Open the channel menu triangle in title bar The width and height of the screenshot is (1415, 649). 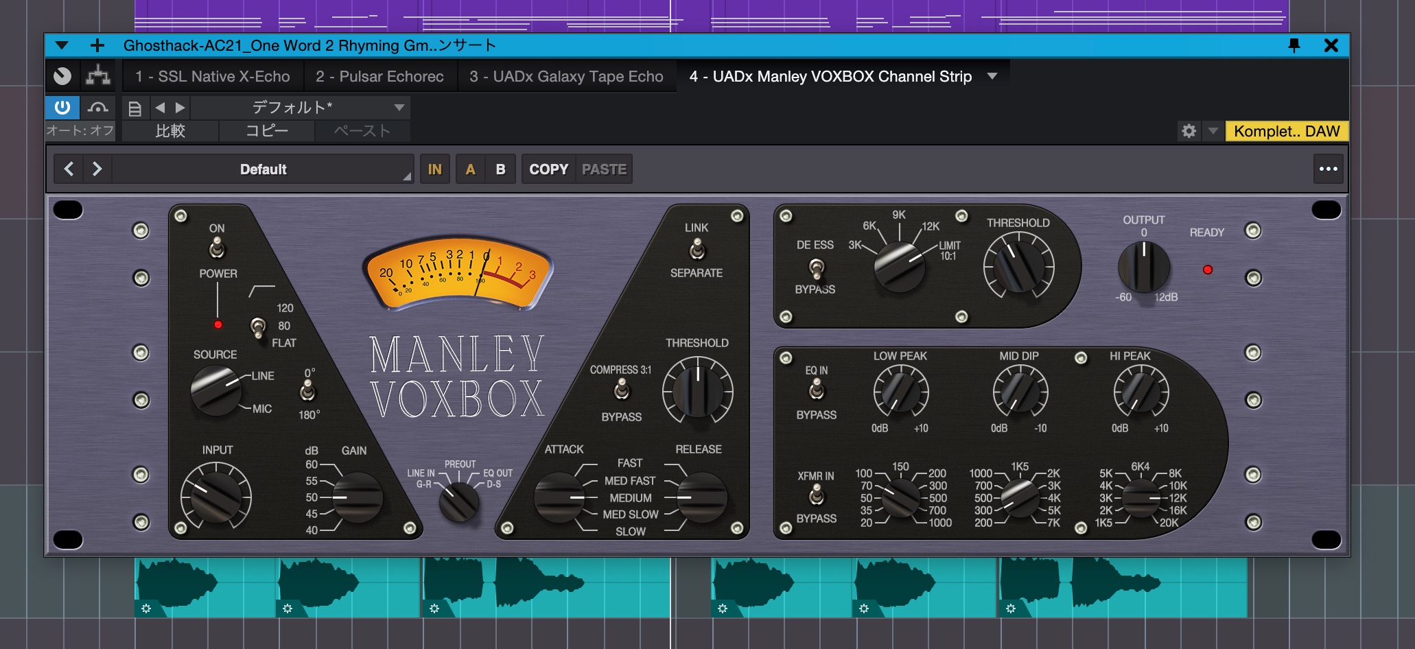(62, 45)
